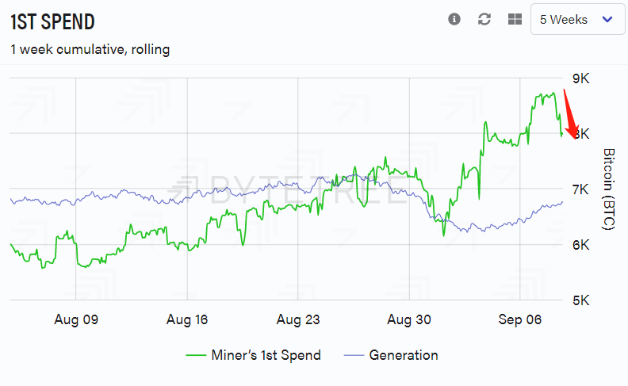Expand the 5 Weeks timeframe dropdown
628x386 pixels.
(x=577, y=19)
